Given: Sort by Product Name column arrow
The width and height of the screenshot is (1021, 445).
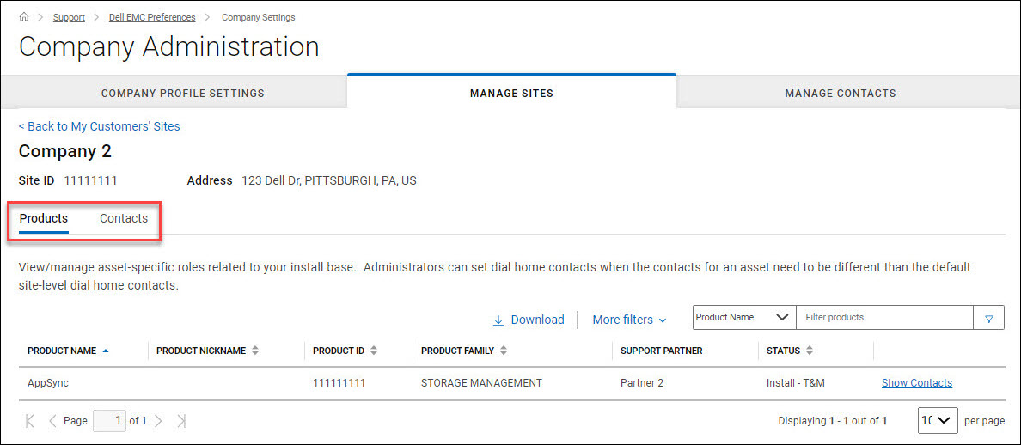Looking at the screenshot, I should click(x=106, y=351).
